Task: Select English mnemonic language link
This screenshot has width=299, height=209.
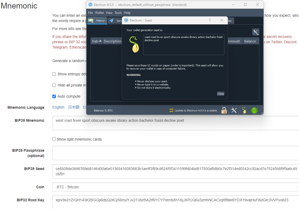Action: tap(58, 107)
